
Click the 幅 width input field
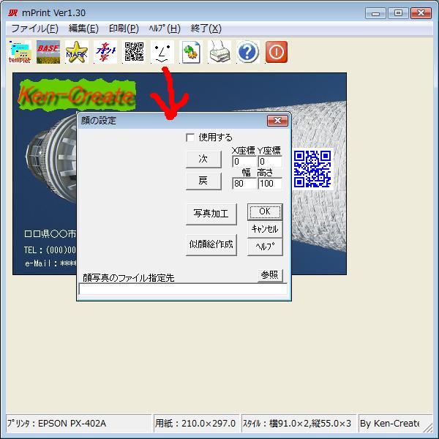244,184
